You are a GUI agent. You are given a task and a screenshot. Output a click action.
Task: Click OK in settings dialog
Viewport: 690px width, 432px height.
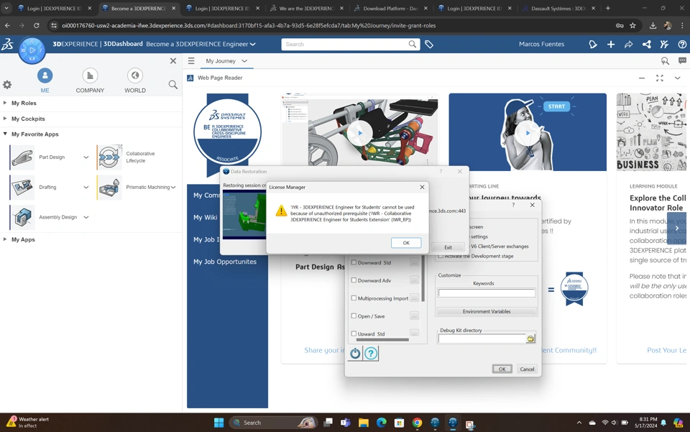[502, 369]
